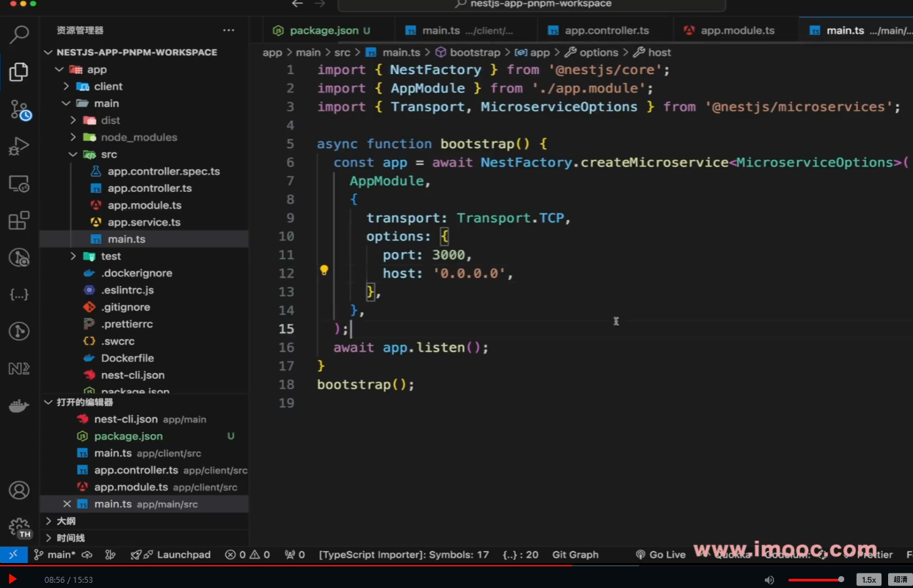Adjust the video volume slider
Image resolution: width=913 pixels, height=588 pixels.
pyautogui.click(x=816, y=579)
